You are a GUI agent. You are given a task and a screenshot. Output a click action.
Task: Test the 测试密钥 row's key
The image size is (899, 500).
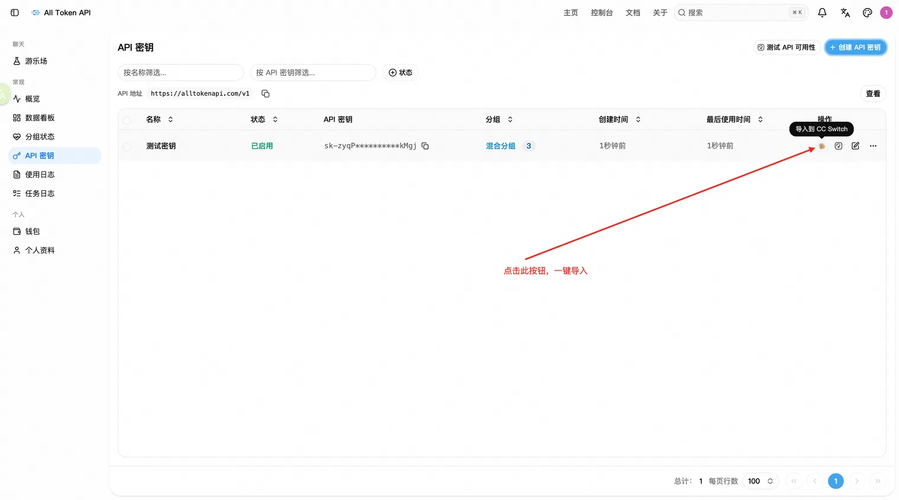838,146
